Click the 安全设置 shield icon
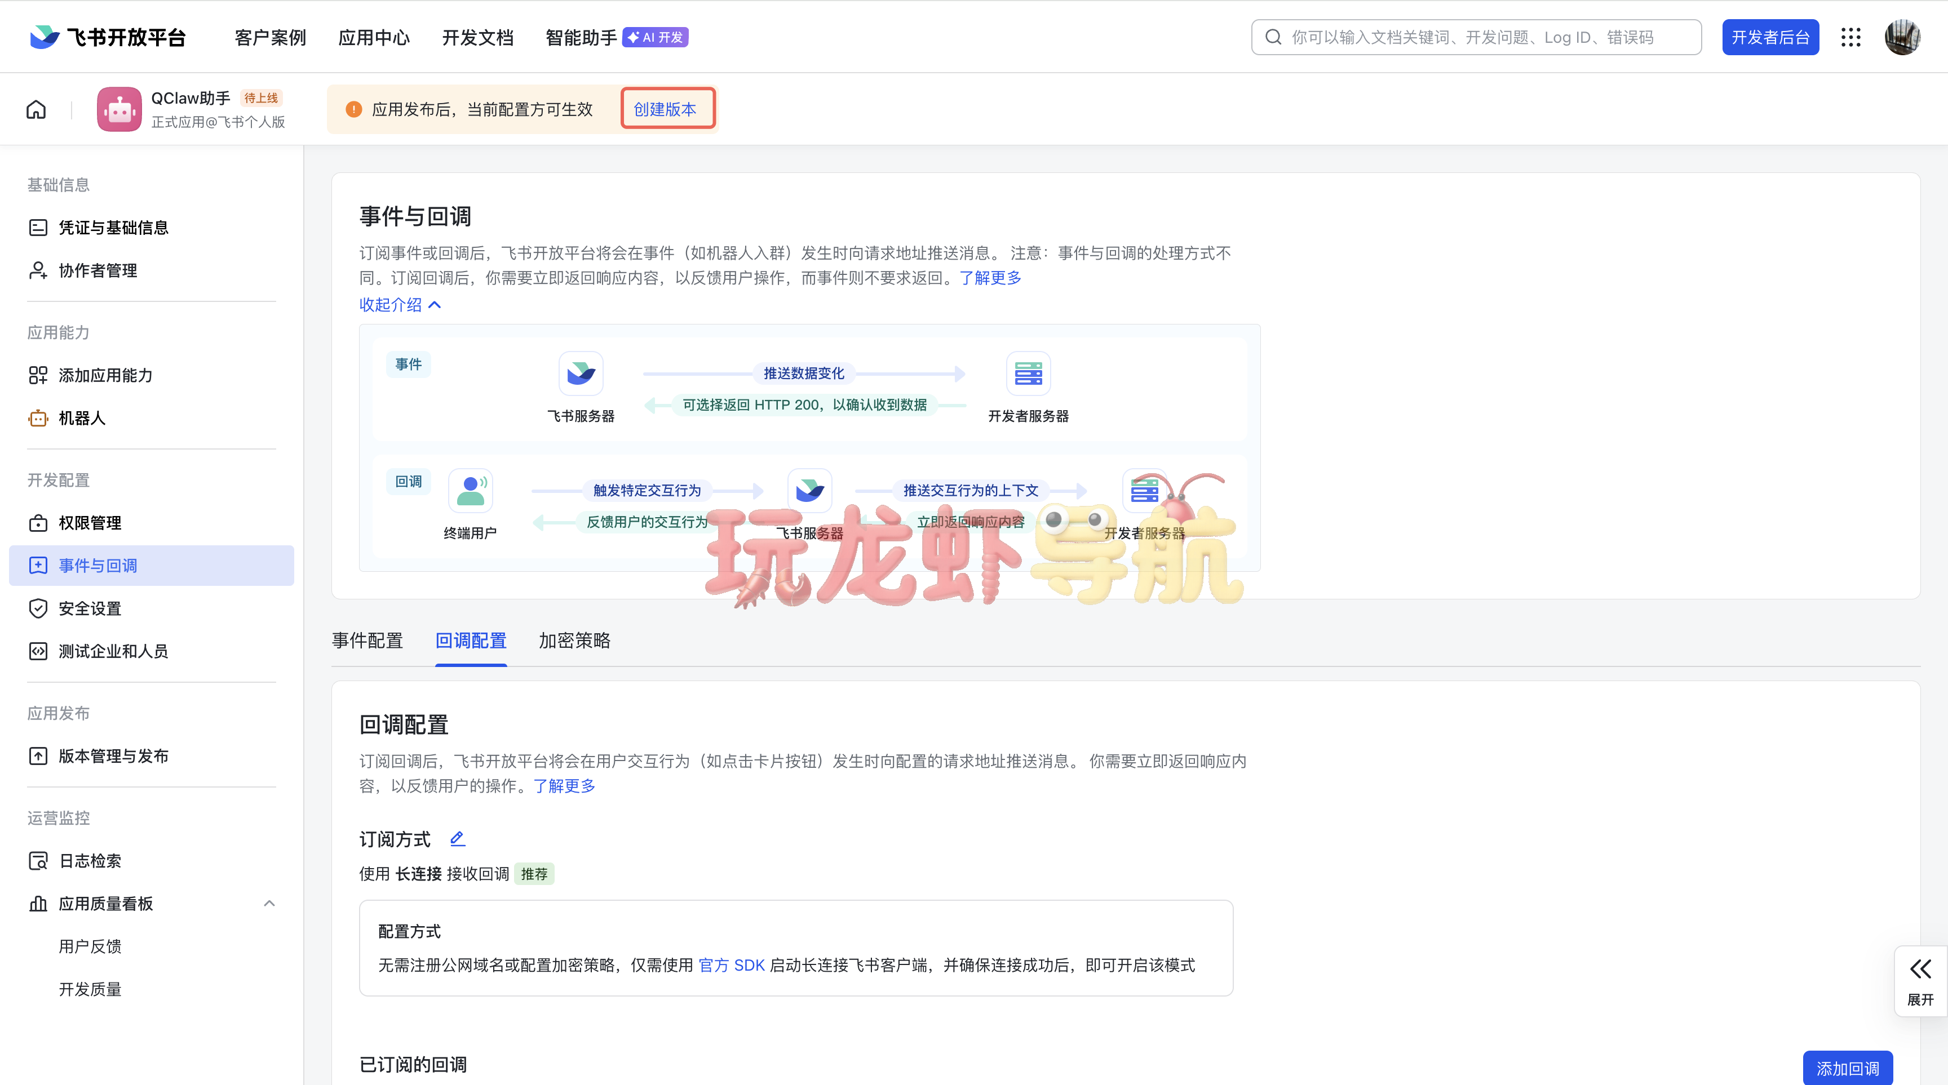Image resolution: width=1948 pixels, height=1085 pixels. (x=38, y=608)
